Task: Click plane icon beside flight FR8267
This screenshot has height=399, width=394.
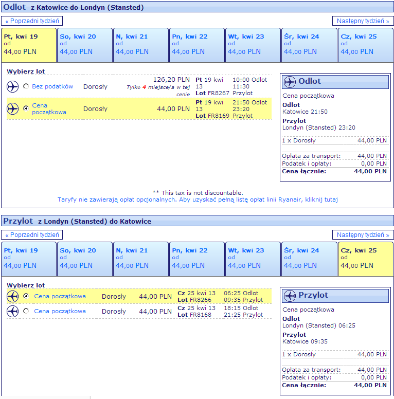Action: pyautogui.click(x=12, y=86)
